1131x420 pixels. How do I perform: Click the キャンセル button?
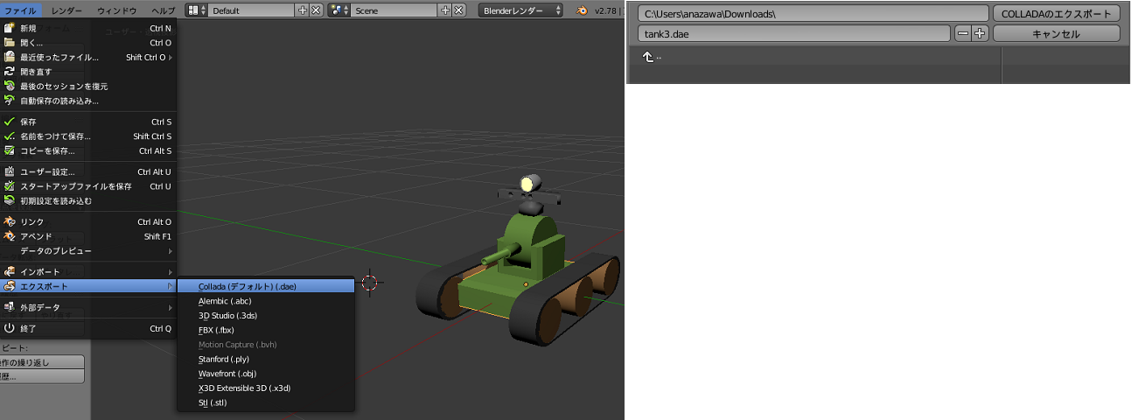point(1056,34)
